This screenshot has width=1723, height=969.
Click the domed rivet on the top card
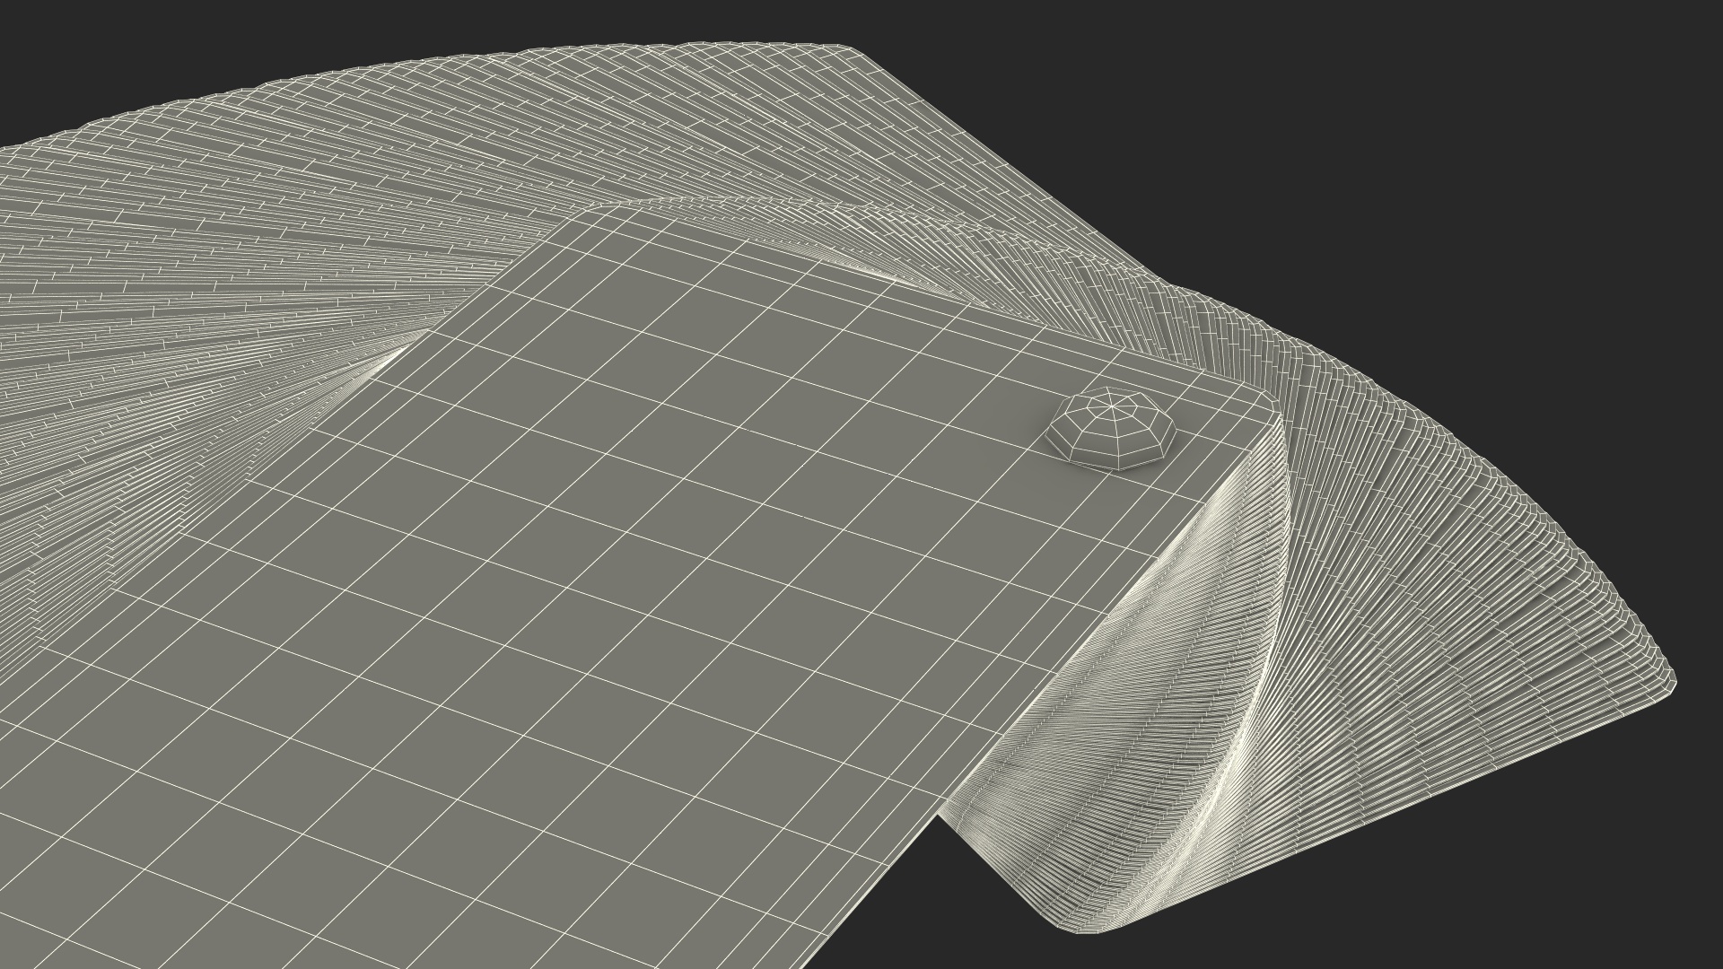coord(1111,429)
